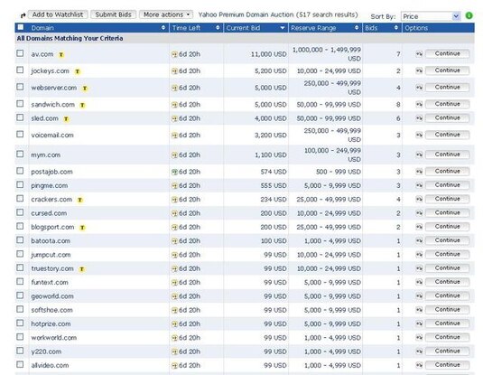Click the watchlist icon in pingme.com options
Image resolution: width=483 pixels, height=375 pixels.
(x=419, y=185)
